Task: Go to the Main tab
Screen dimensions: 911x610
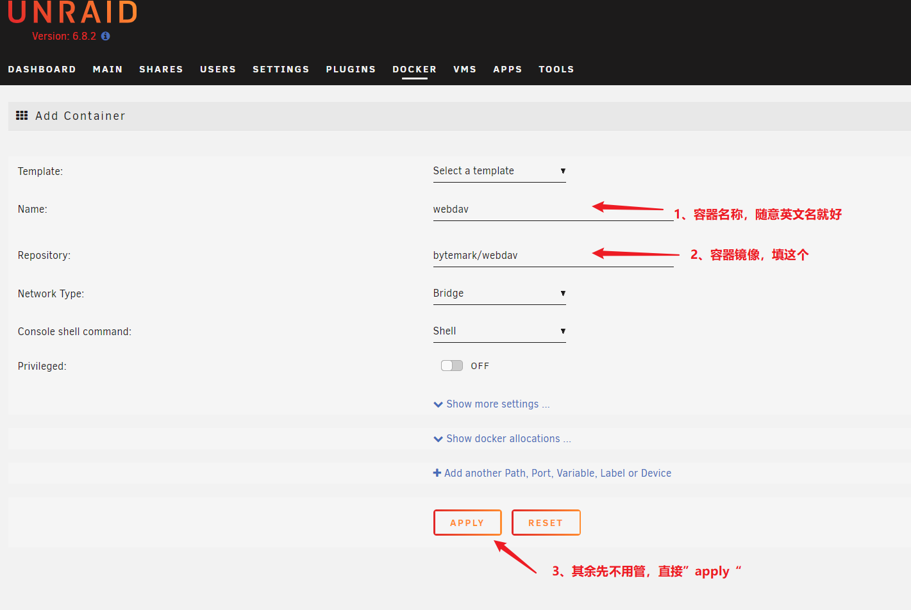Action: pyautogui.click(x=108, y=69)
